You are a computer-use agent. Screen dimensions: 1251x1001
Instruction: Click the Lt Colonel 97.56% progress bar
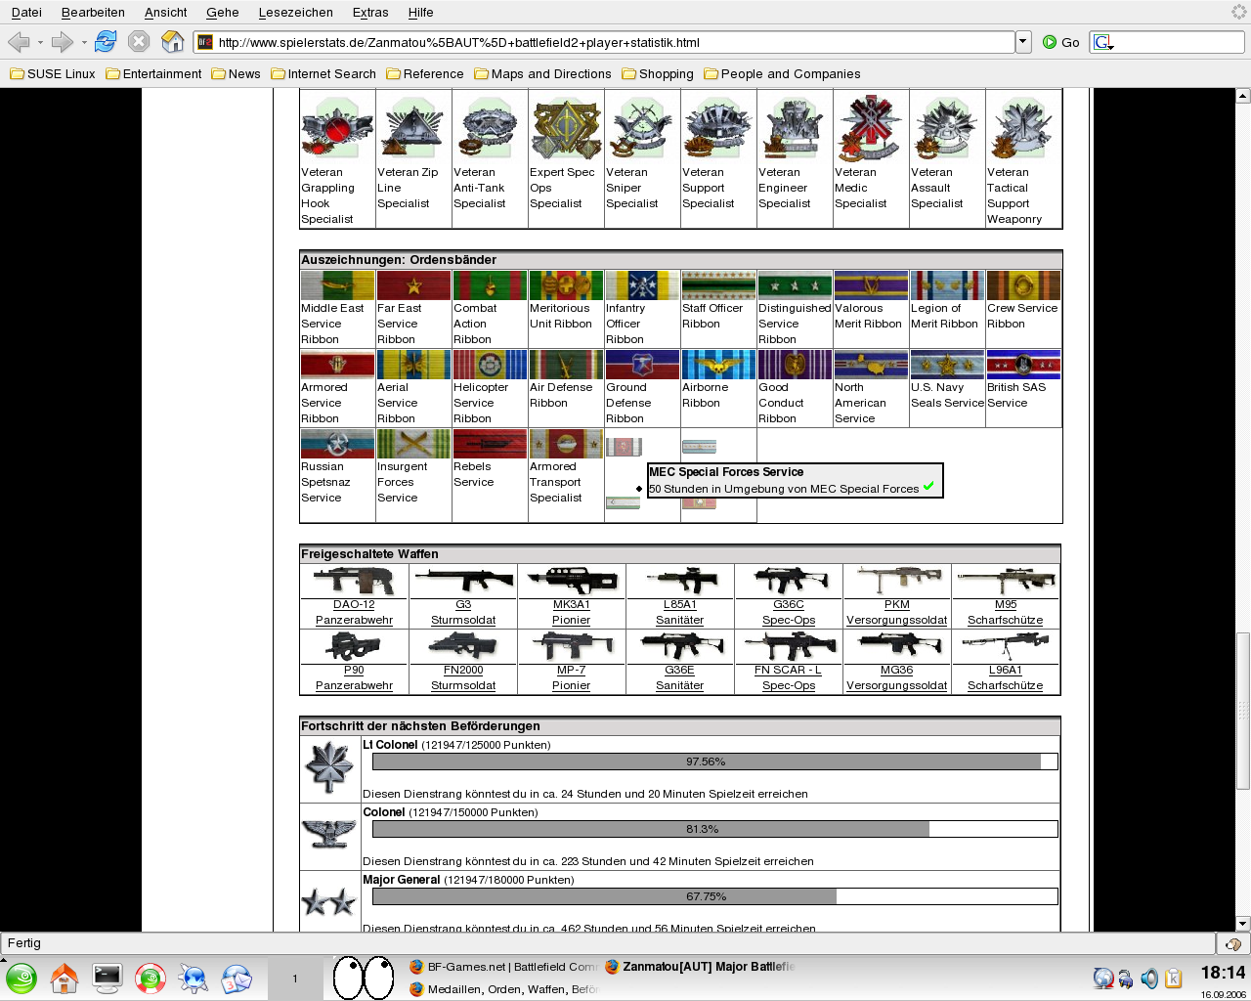pos(714,762)
